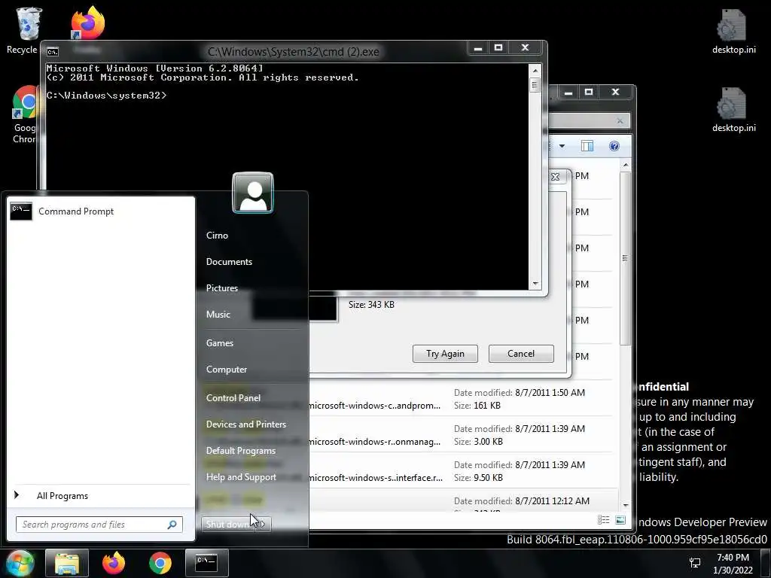Click Cancel in the dialog
The width and height of the screenshot is (771, 578).
[x=521, y=354]
